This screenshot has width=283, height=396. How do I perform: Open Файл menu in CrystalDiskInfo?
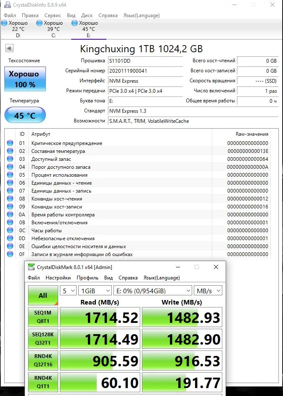10,15
